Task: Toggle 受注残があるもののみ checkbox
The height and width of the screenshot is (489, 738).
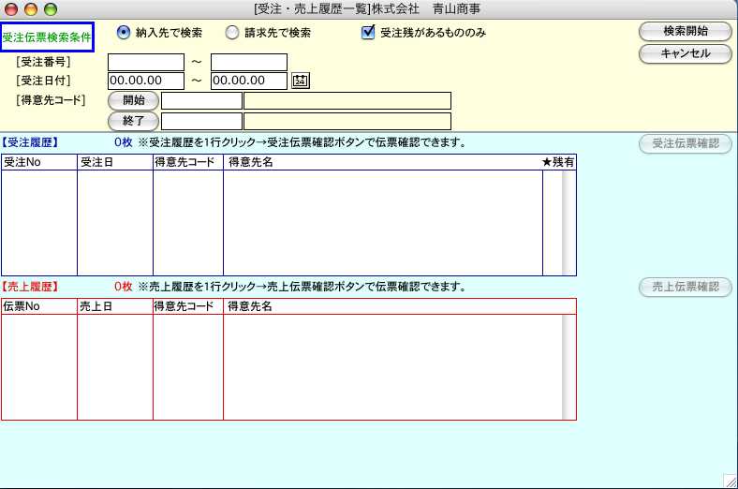Action: point(369,33)
